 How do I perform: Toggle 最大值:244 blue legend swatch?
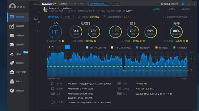(x=137, y=47)
